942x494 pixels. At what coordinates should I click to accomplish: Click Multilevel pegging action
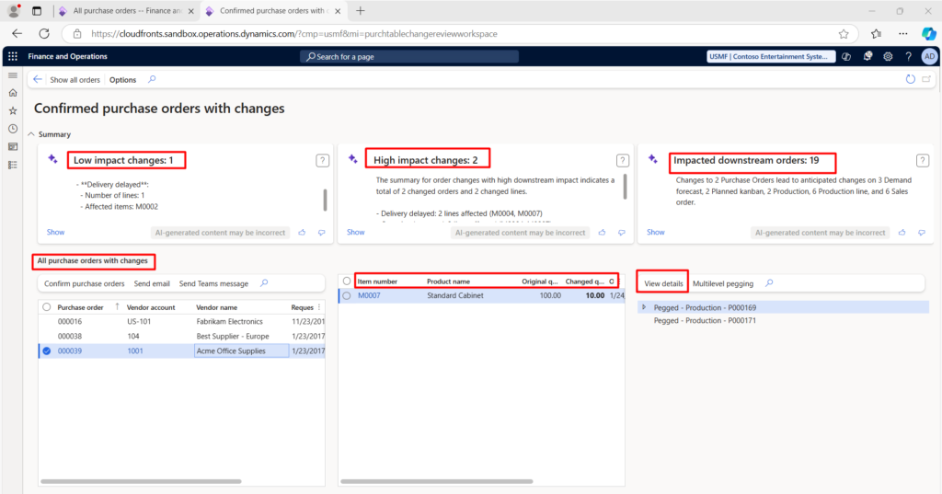tap(723, 283)
